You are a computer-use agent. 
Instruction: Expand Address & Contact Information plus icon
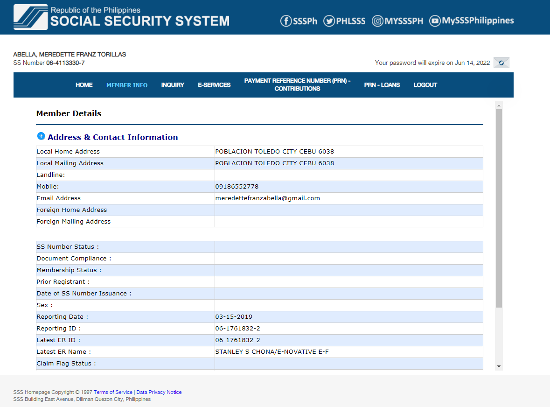(41, 136)
